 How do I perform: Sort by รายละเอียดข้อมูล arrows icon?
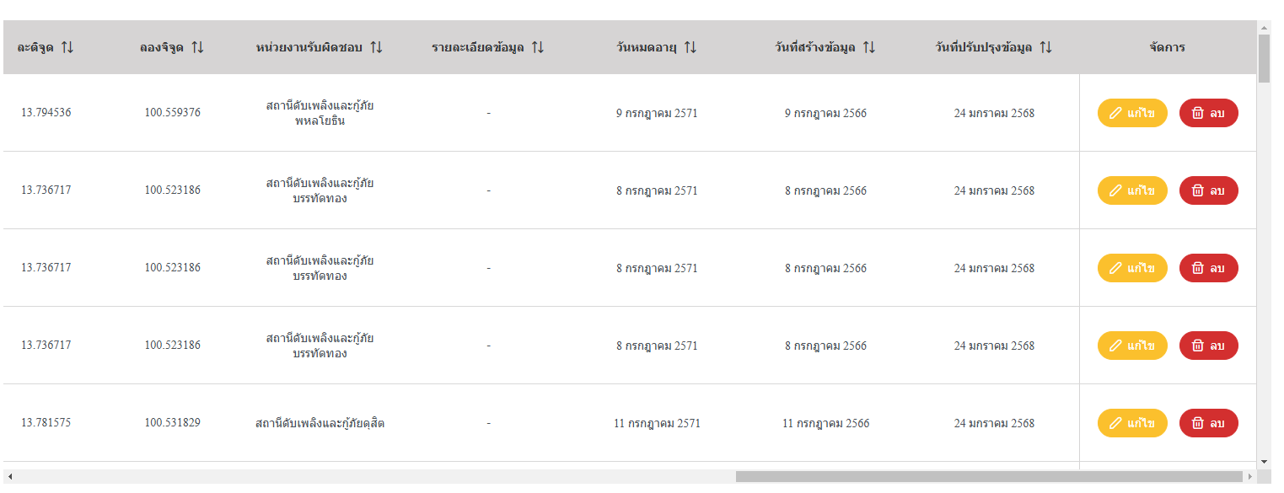(537, 47)
